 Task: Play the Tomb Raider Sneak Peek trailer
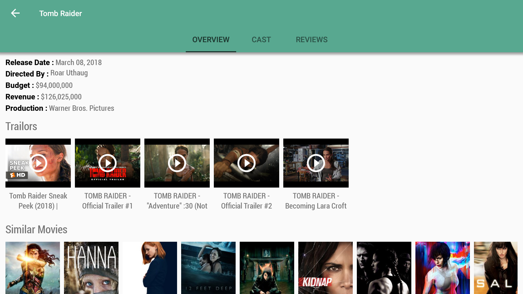[x=38, y=163]
